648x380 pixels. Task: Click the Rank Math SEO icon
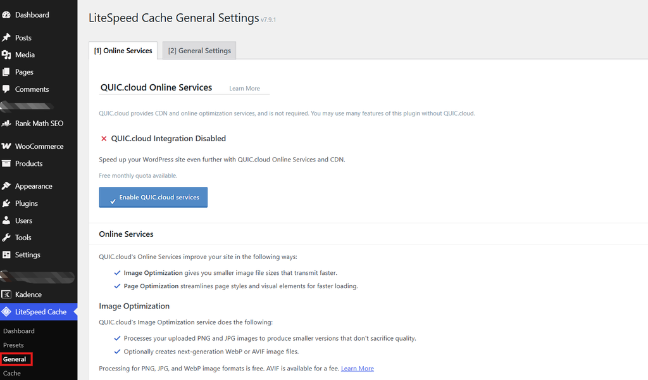(6, 123)
